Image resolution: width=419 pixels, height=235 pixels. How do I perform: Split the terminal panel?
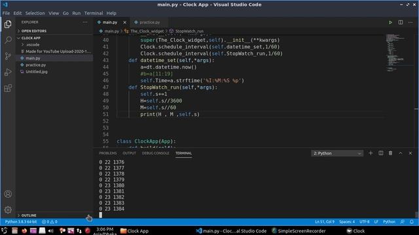[381, 153]
